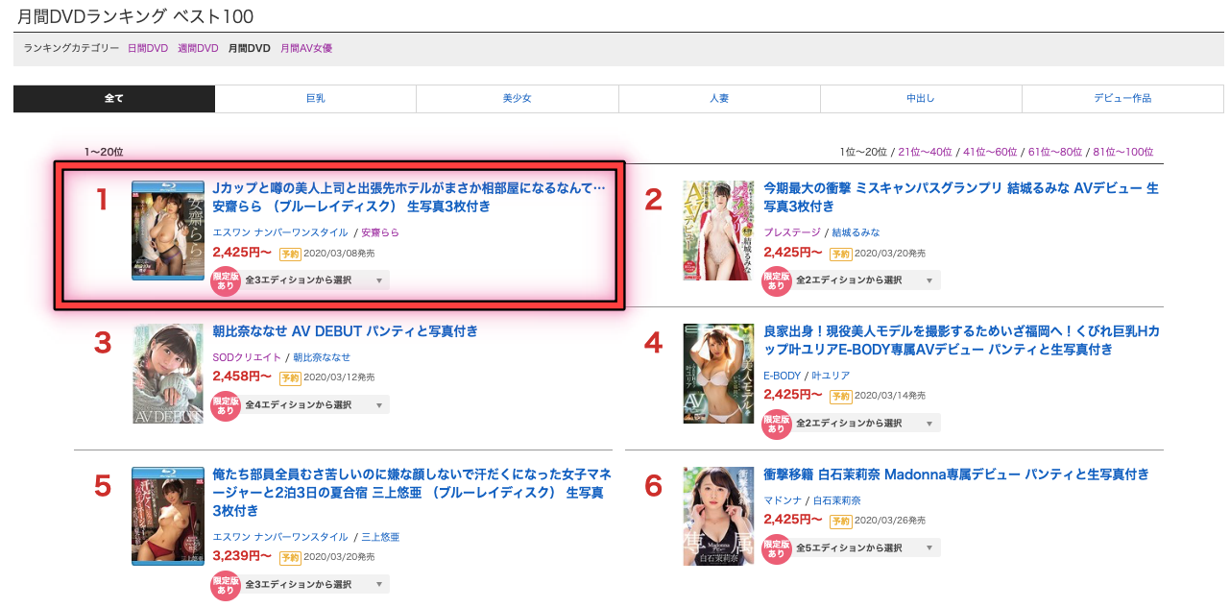Viewport: 1230px width, 608px height.
Task: Open the rank 1 product title link
Action: 409,198
